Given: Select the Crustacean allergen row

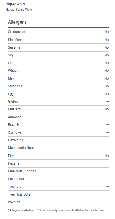Looking at the screenshot, I should 58,32.
